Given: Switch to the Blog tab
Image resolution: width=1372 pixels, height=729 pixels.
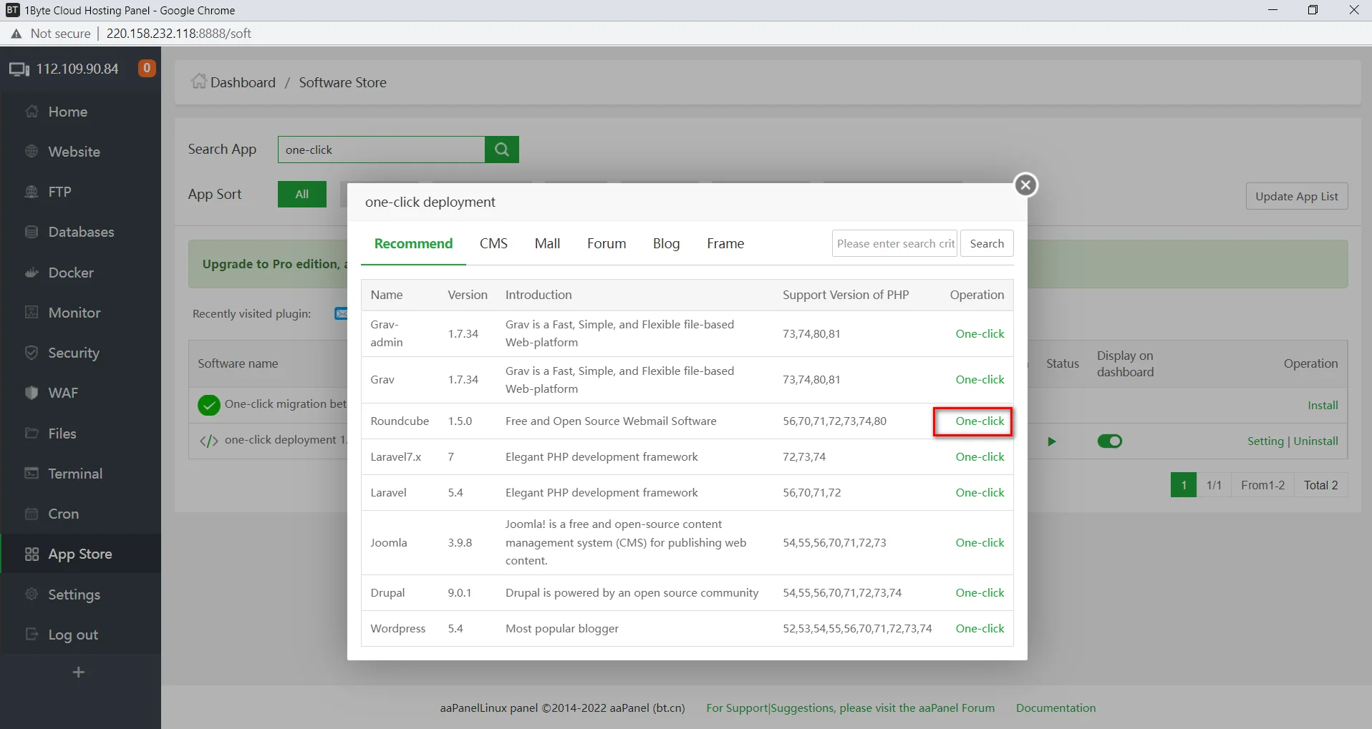Looking at the screenshot, I should (666, 243).
